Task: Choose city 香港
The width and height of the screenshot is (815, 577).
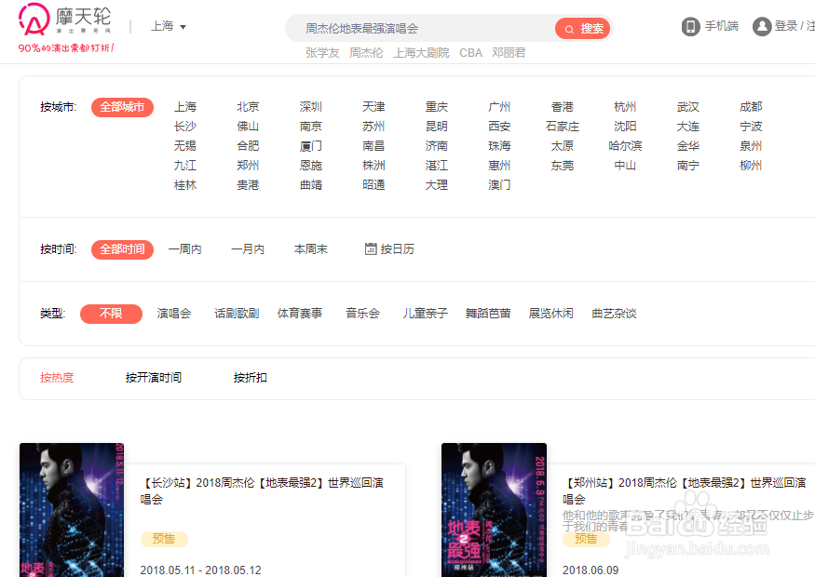Action: coord(563,107)
